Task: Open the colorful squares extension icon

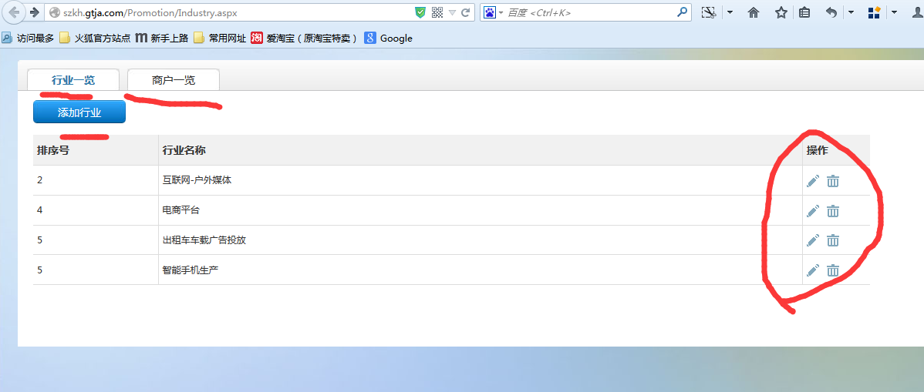Action: coord(875,12)
